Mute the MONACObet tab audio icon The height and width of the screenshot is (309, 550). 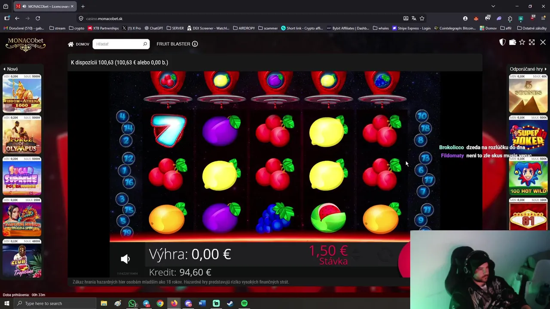24,6
